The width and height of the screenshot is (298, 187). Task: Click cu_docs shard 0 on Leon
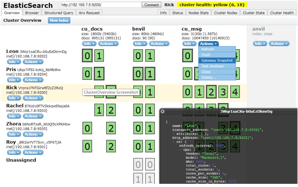(87, 56)
